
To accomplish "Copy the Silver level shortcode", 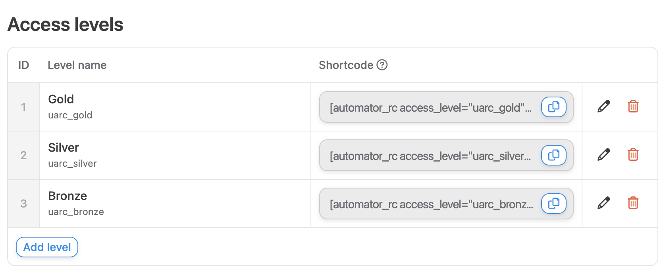I will point(553,155).
